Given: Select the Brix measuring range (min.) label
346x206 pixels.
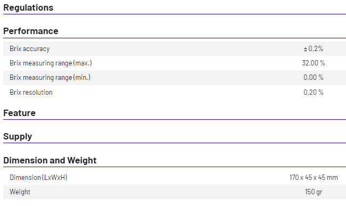Looking at the screenshot, I should (x=50, y=77).
